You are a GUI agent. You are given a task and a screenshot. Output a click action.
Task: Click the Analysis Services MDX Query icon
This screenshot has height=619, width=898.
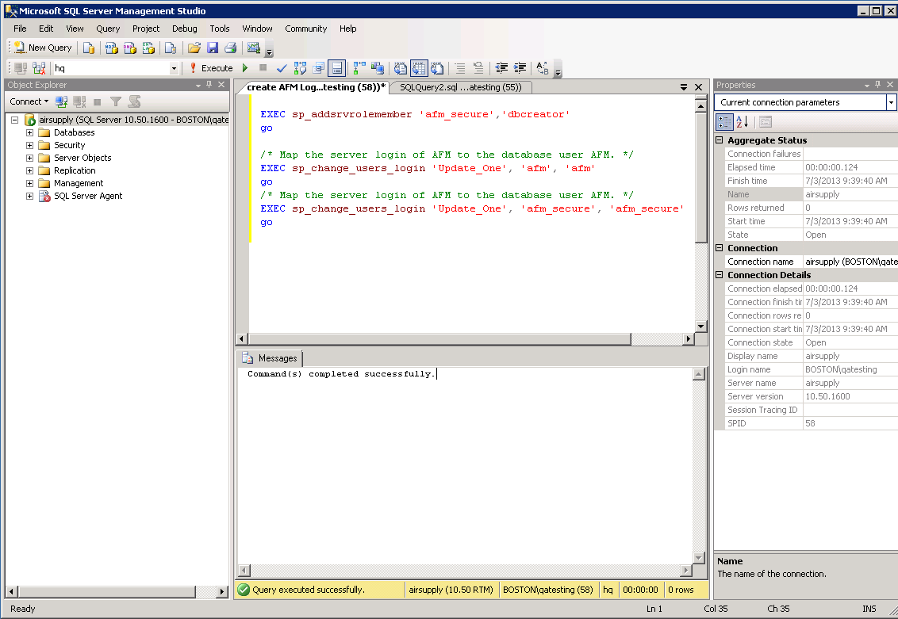pos(111,48)
